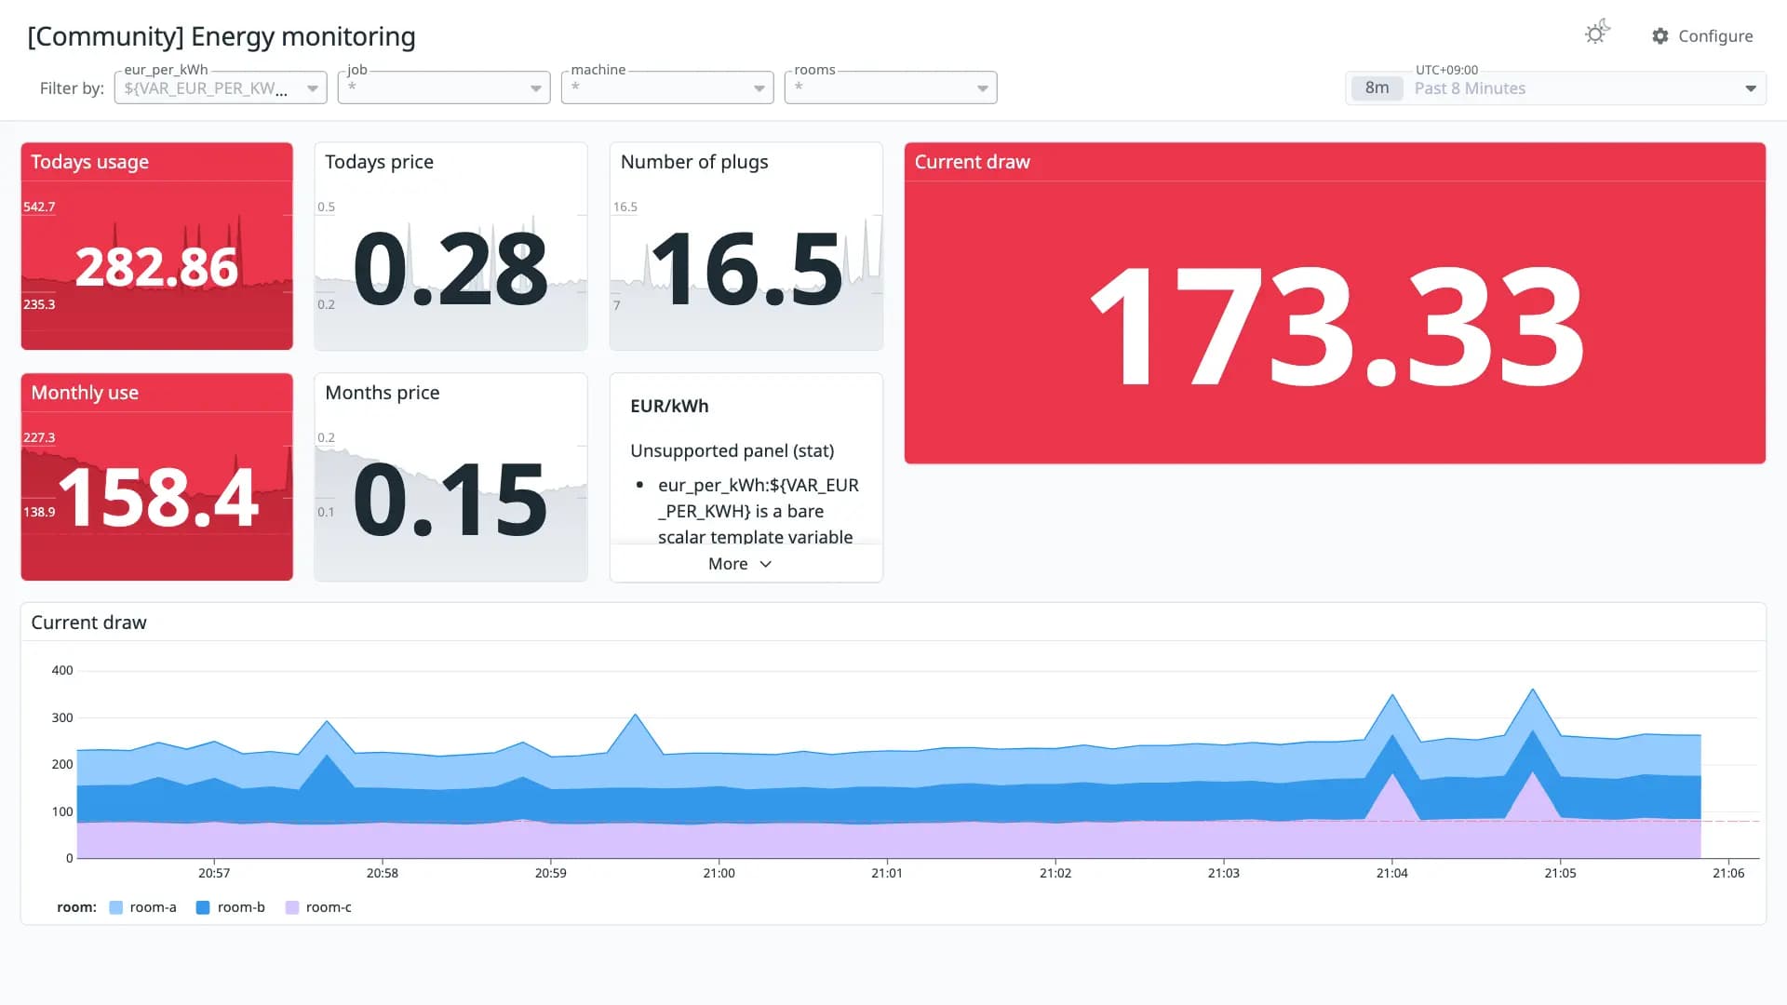Viewport: 1787px width, 1005px height.
Task: Click the room-c legend color swatch
Action: pyautogui.click(x=292, y=907)
